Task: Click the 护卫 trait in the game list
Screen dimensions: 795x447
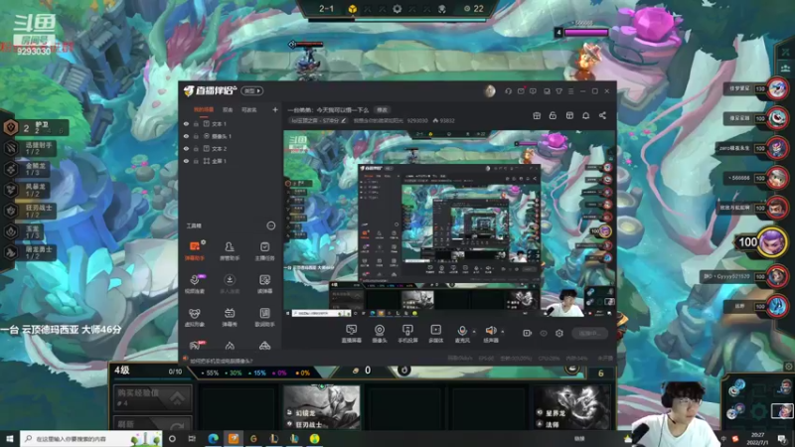Action: 36,127
